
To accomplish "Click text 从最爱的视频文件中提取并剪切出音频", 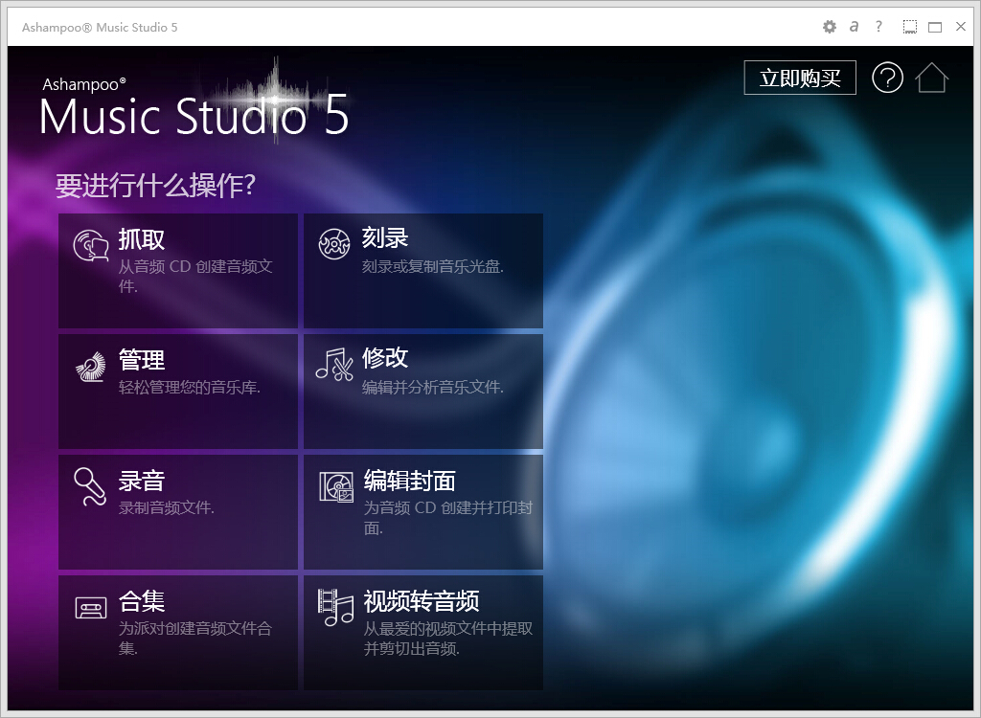I will (448, 638).
